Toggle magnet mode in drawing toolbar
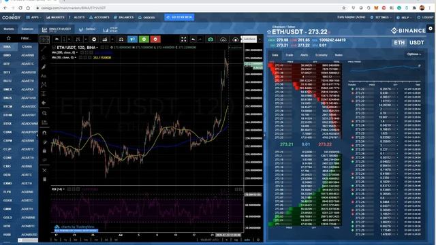This screenshot has height=245, width=436. [x=44, y=133]
